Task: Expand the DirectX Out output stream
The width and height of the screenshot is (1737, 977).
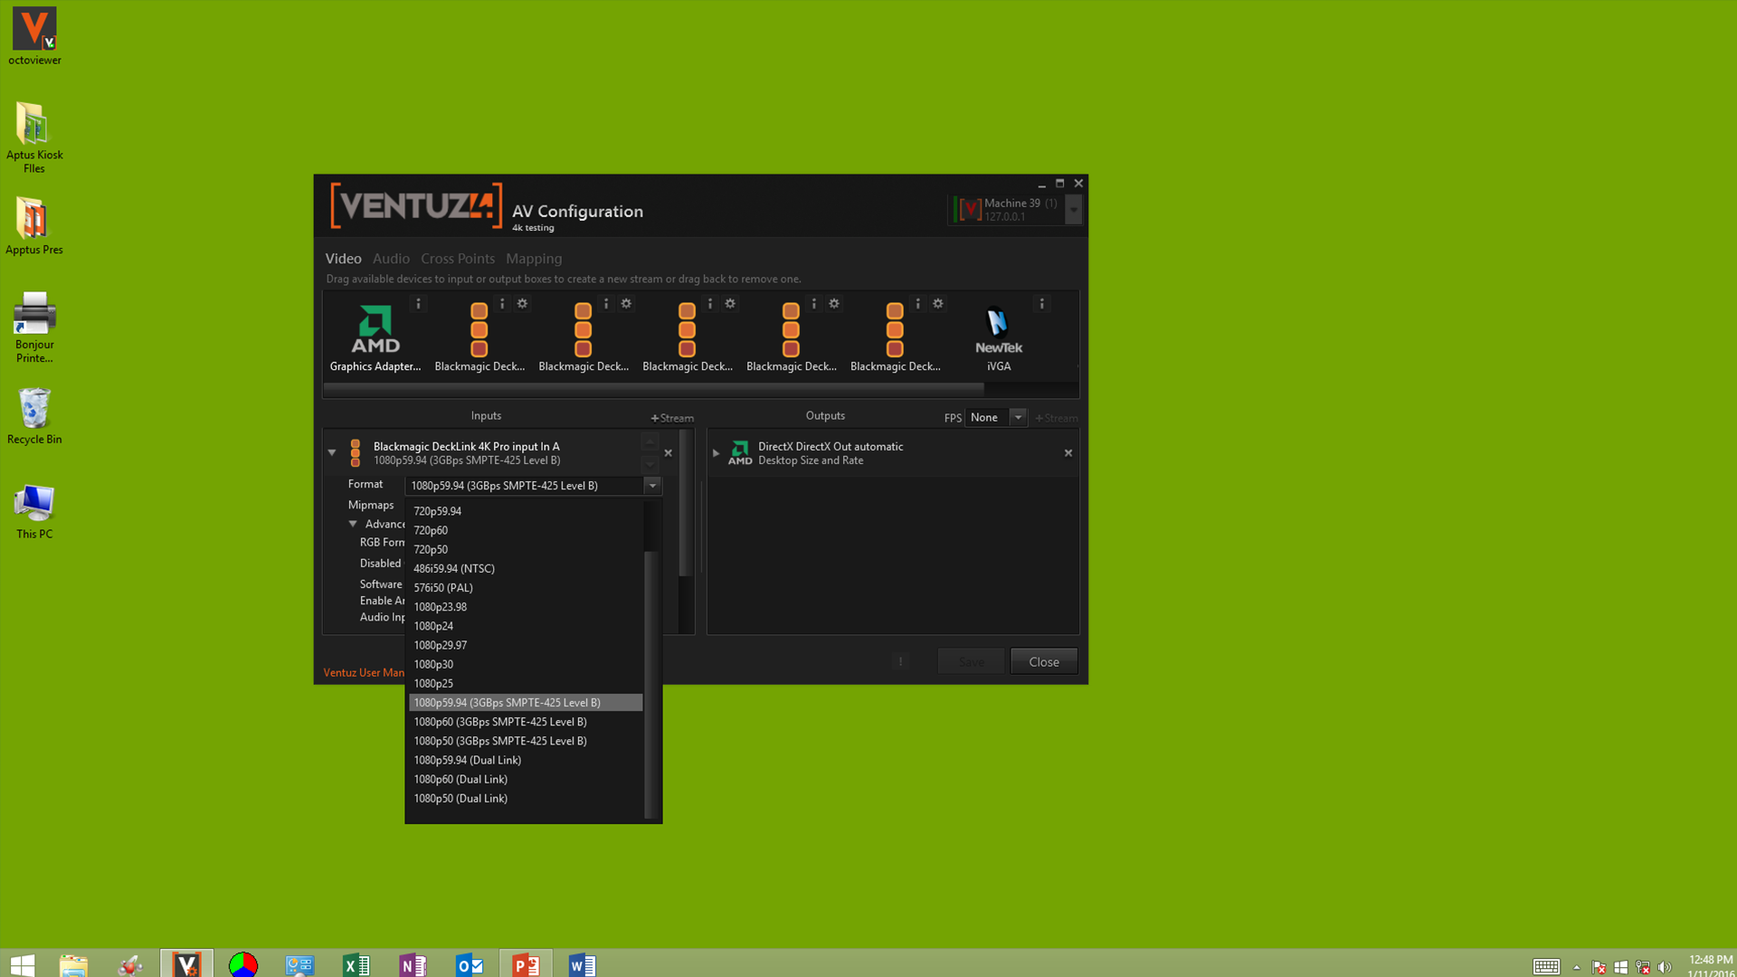Action: 716,453
